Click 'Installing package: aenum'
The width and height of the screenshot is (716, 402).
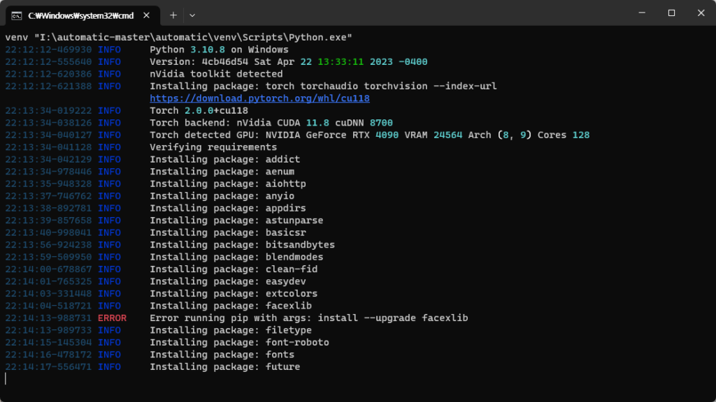pyautogui.click(x=222, y=172)
